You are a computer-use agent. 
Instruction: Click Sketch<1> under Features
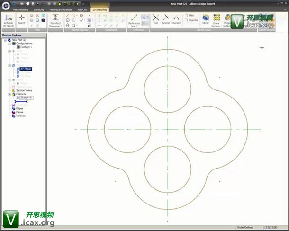(x=27, y=98)
